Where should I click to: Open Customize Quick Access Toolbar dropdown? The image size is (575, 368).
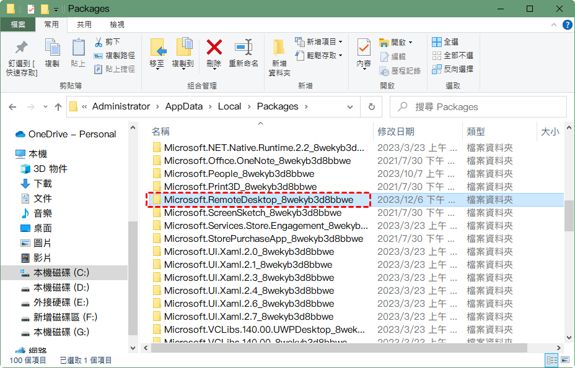coord(56,9)
